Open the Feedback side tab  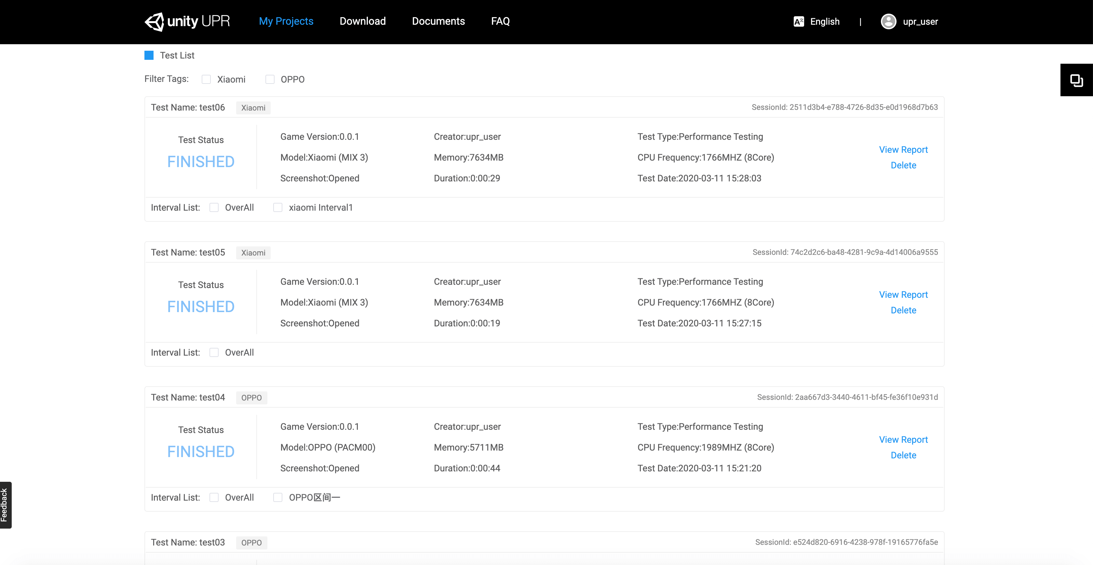pyautogui.click(x=5, y=505)
